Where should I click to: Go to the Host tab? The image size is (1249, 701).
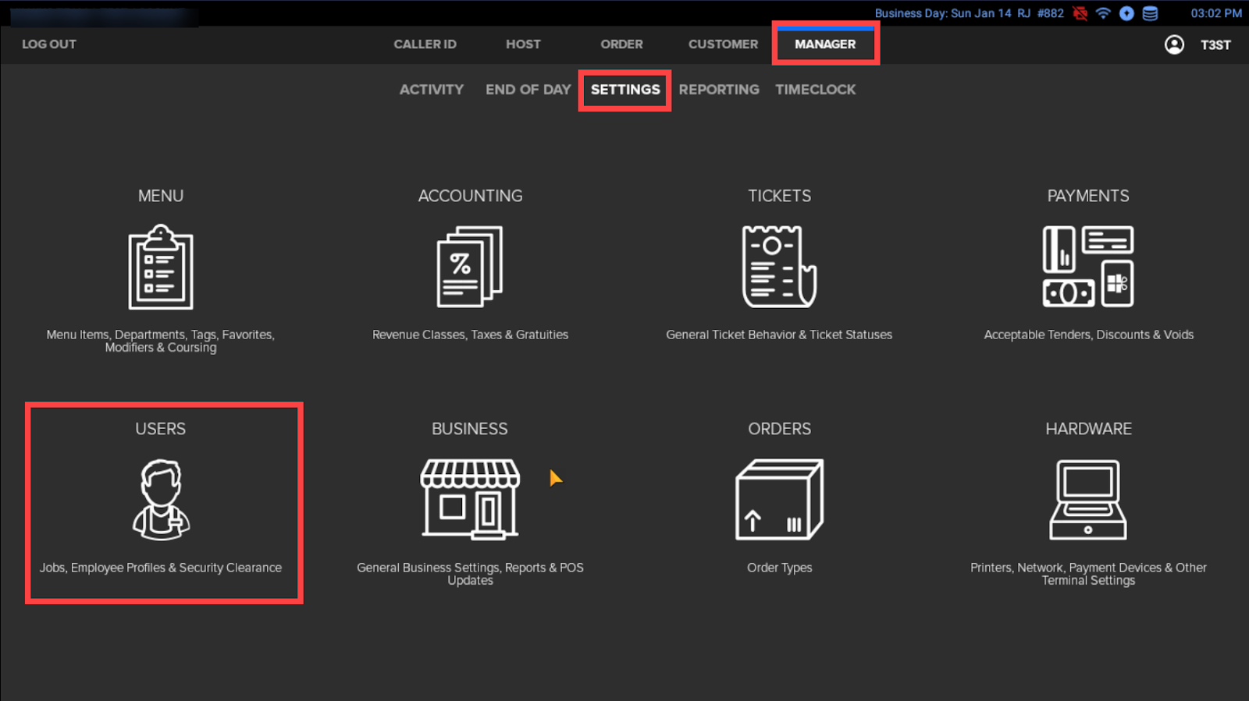[x=523, y=44]
